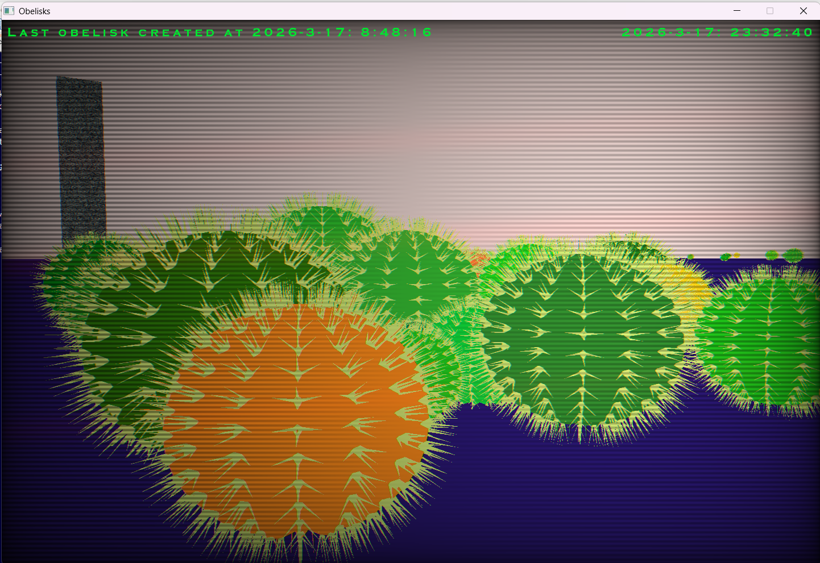This screenshot has width=820, height=563.
Task: Click the greyed-out maximize button
Action: (770, 11)
